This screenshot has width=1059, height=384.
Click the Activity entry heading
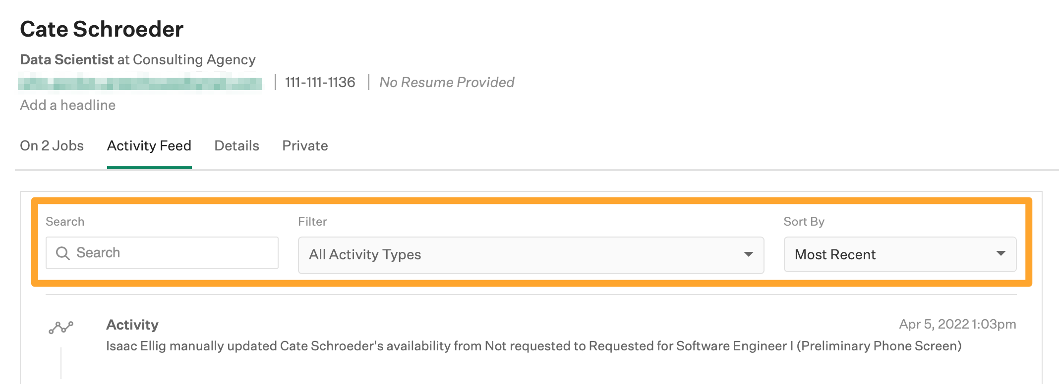click(132, 325)
